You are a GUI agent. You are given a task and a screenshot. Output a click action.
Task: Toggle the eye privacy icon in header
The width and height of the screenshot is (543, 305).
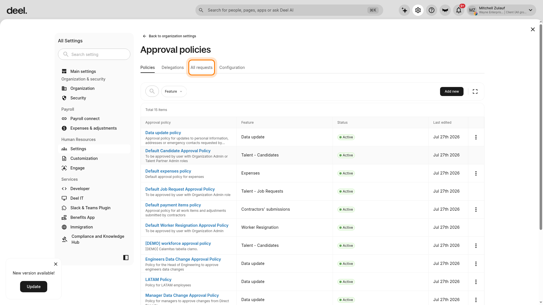point(445,10)
